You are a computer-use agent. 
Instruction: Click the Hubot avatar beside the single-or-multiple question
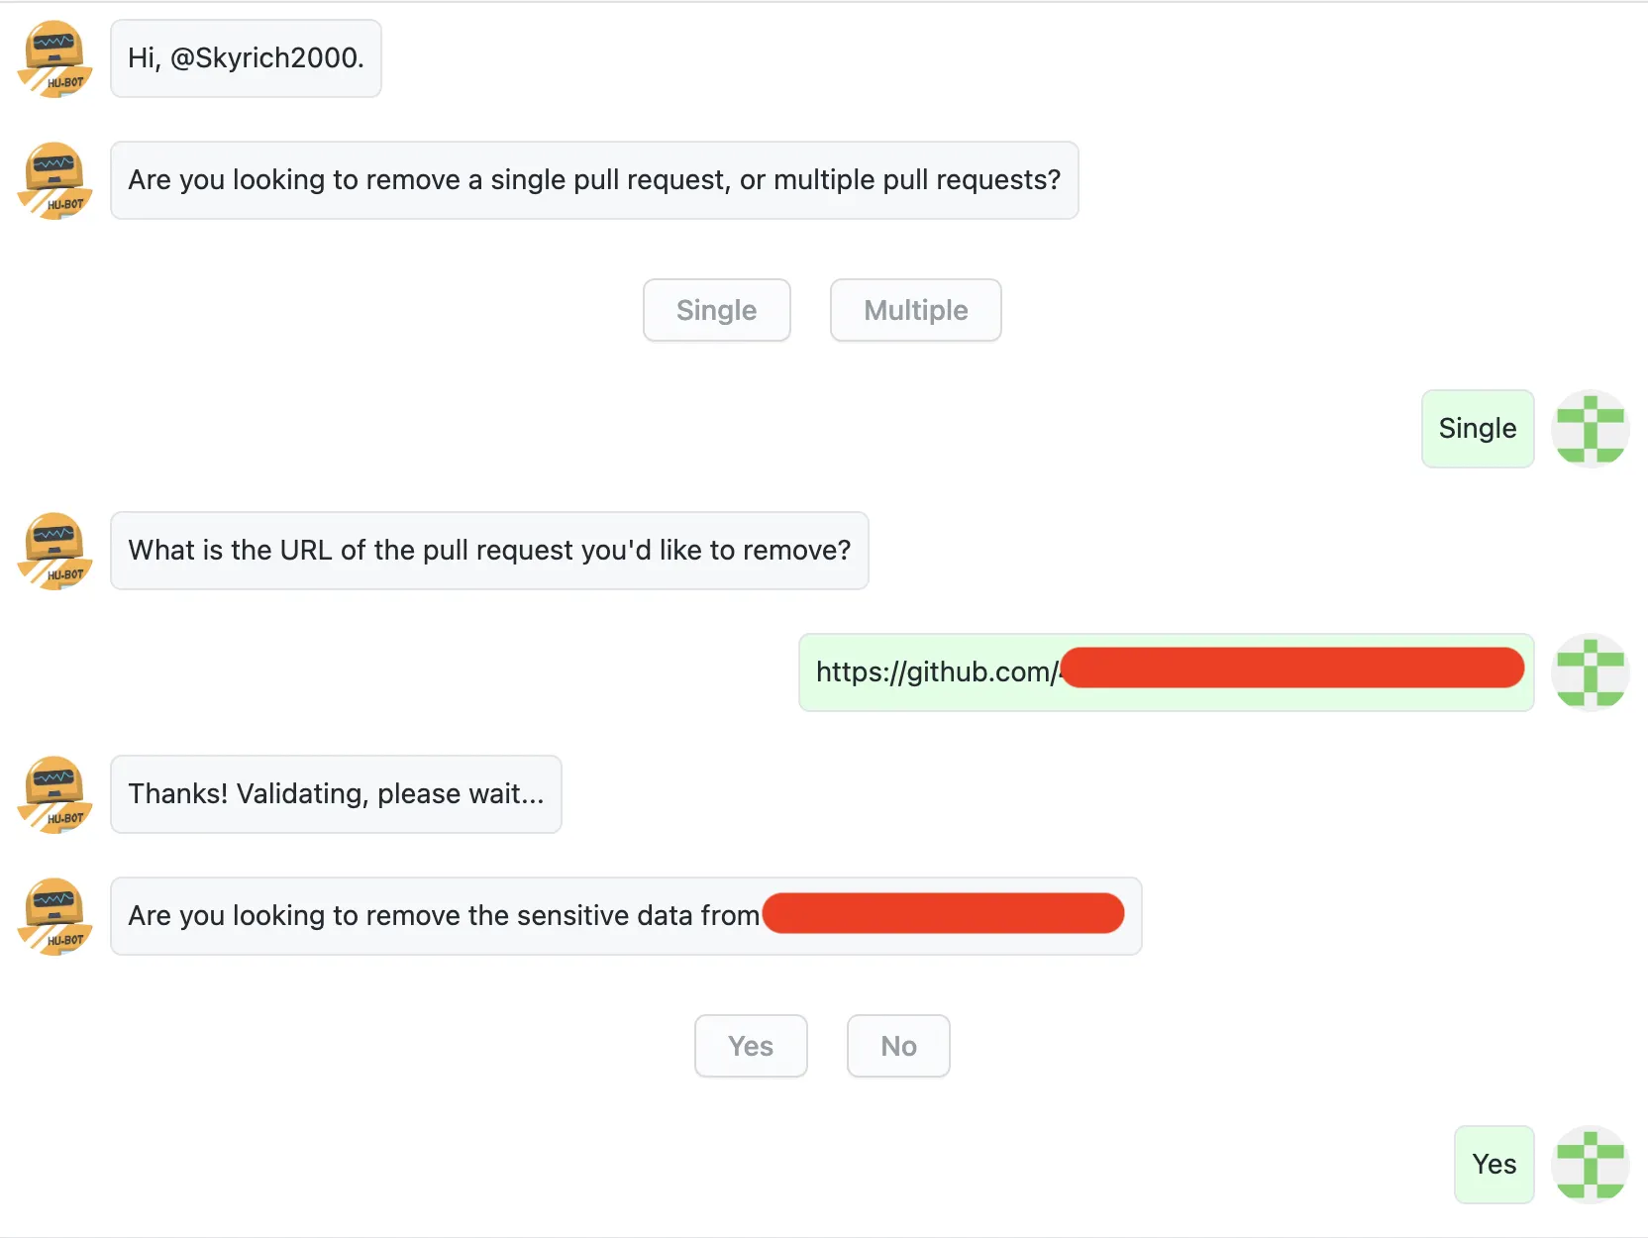coord(54,180)
